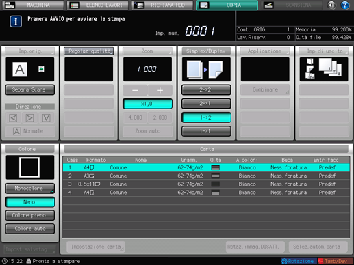Click the printer ready status icon
The width and height of the screenshot is (354, 265).
click(x=29, y=261)
